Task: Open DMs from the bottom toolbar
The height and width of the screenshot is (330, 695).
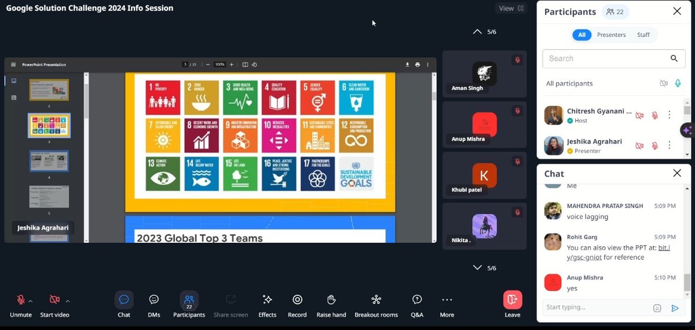Action: click(154, 305)
